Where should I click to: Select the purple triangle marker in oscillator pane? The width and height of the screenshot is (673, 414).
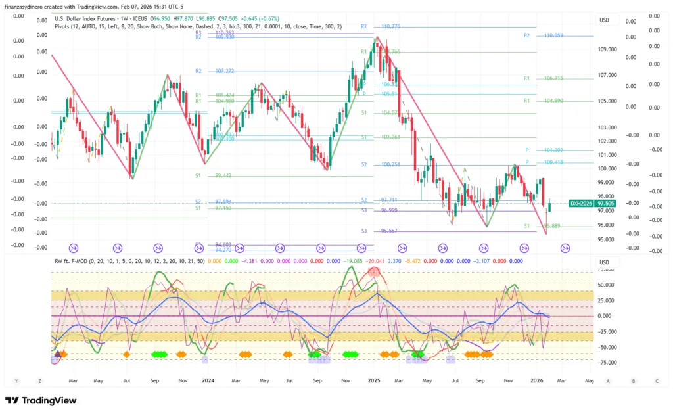[58, 354]
